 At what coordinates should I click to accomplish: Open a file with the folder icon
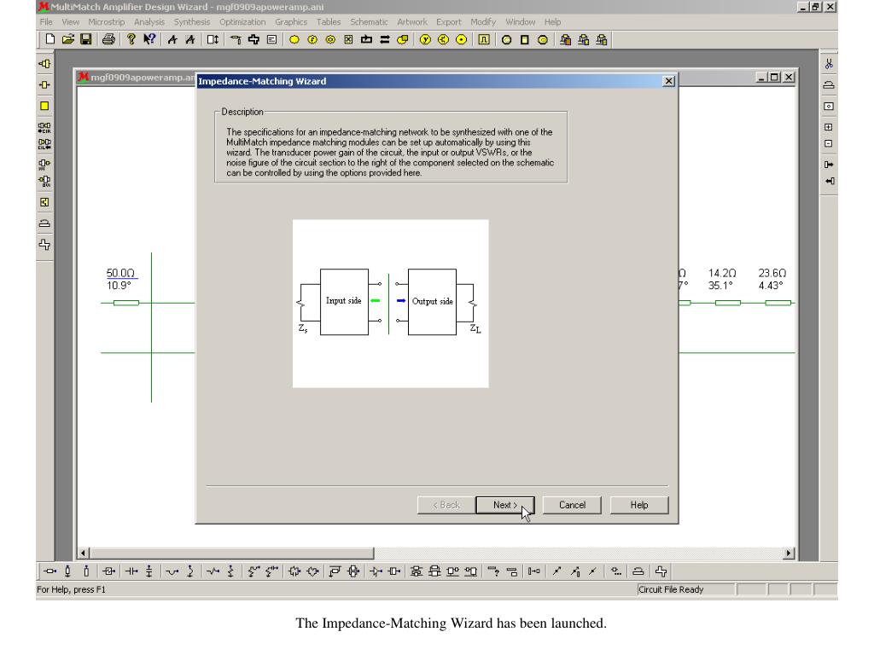68,39
